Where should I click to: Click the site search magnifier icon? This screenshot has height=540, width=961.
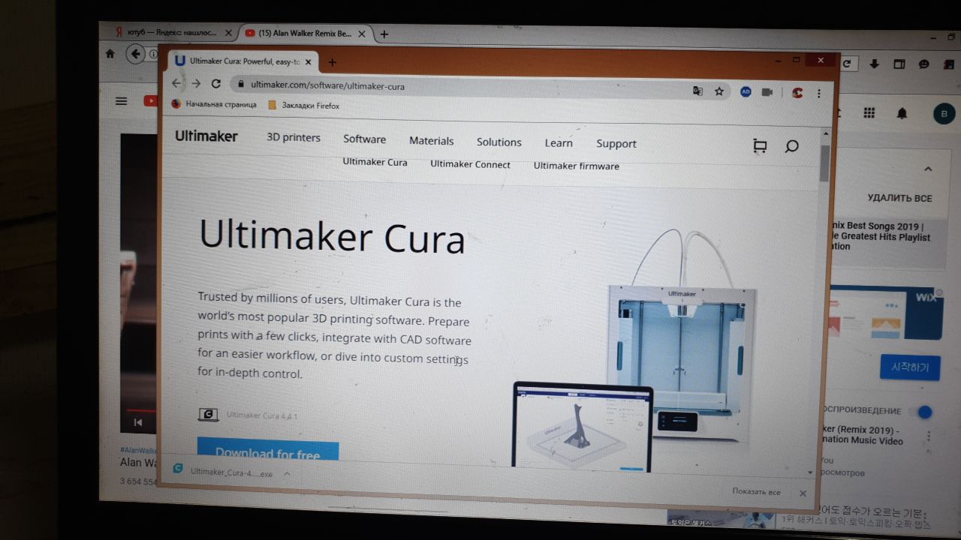(791, 147)
